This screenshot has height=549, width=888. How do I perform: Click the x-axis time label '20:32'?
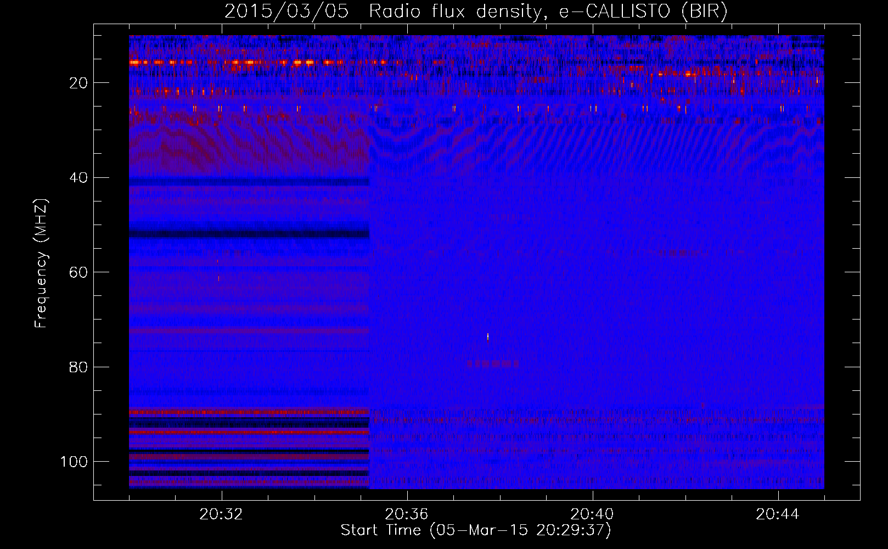221,514
